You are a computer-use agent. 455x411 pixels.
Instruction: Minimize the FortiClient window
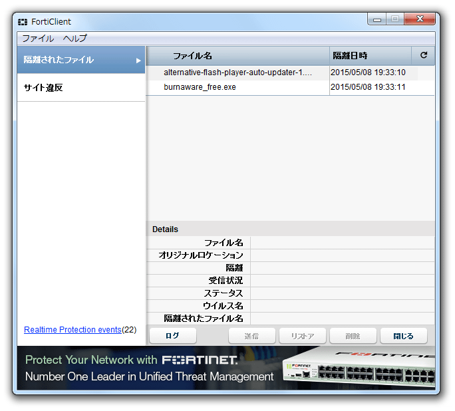[x=377, y=19]
